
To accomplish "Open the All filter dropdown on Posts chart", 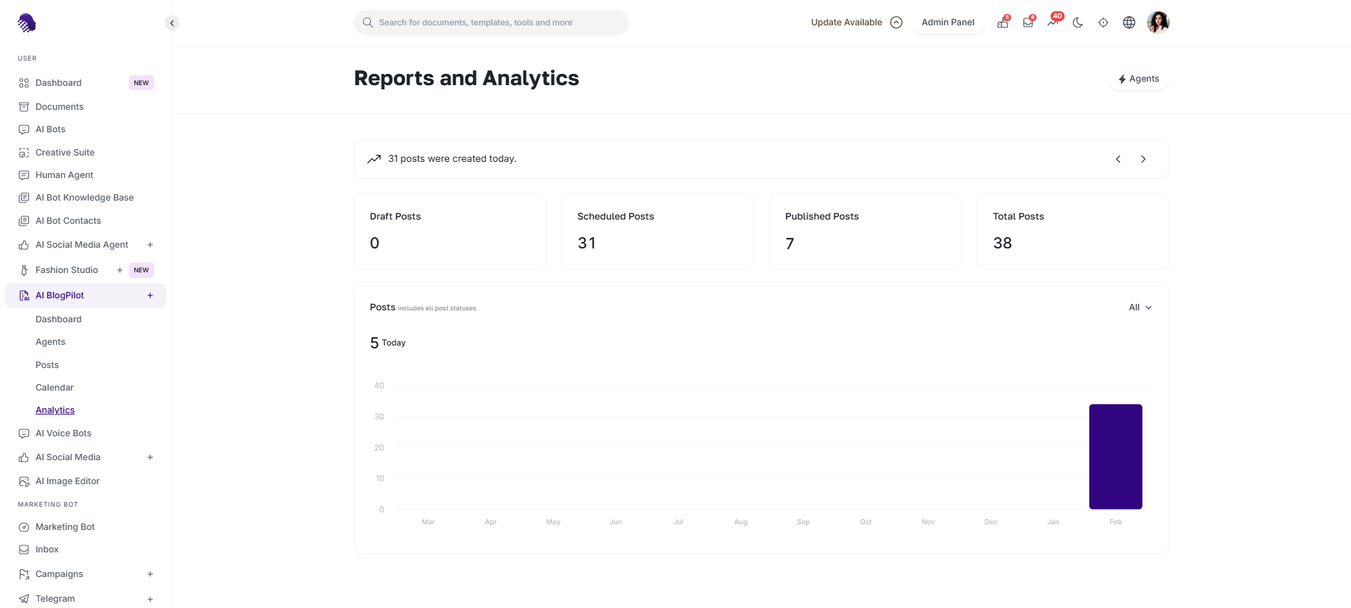I will pos(1140,308).
